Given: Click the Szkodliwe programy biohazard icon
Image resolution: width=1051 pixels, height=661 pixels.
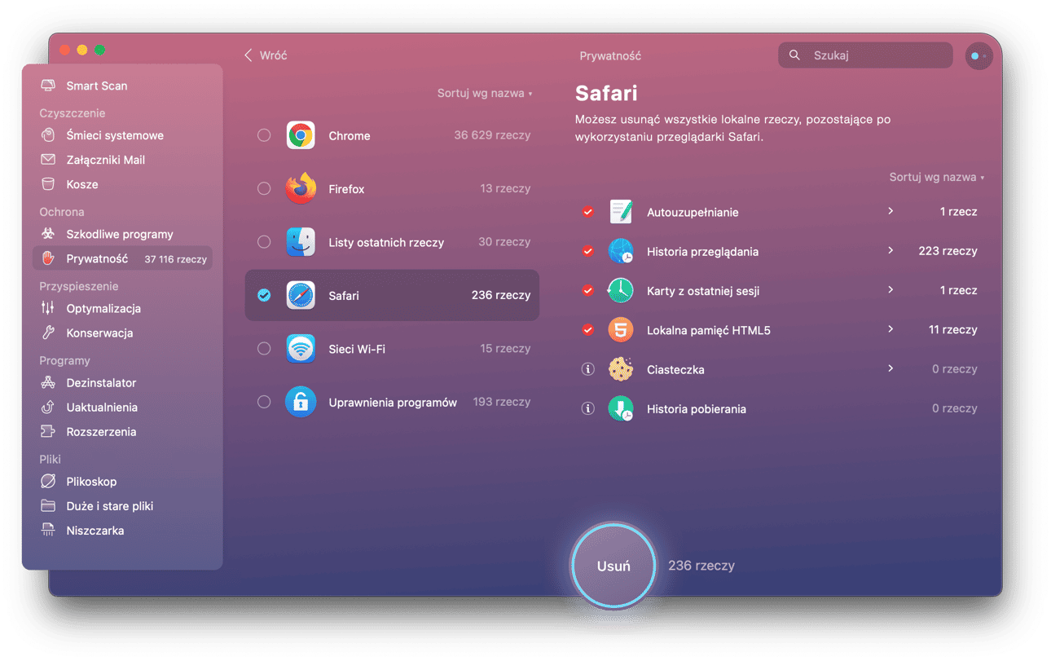Looking at the screenshot, I should [48, 234].
